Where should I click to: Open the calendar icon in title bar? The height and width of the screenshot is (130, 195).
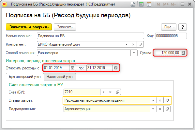[x=149, y=4]
